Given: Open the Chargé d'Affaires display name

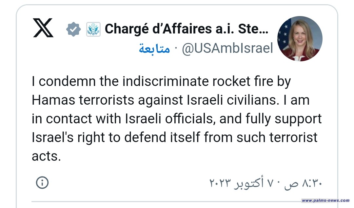Looking at the screenshot, I should pyautogui.click(x=187, y=29).
